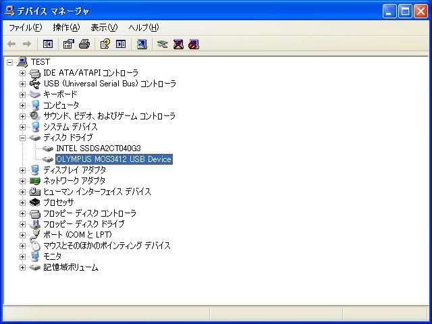Click the show/hide console tree icon
Image resolution: width=432 pixels, height=324 pixels.
coord(48,44)
